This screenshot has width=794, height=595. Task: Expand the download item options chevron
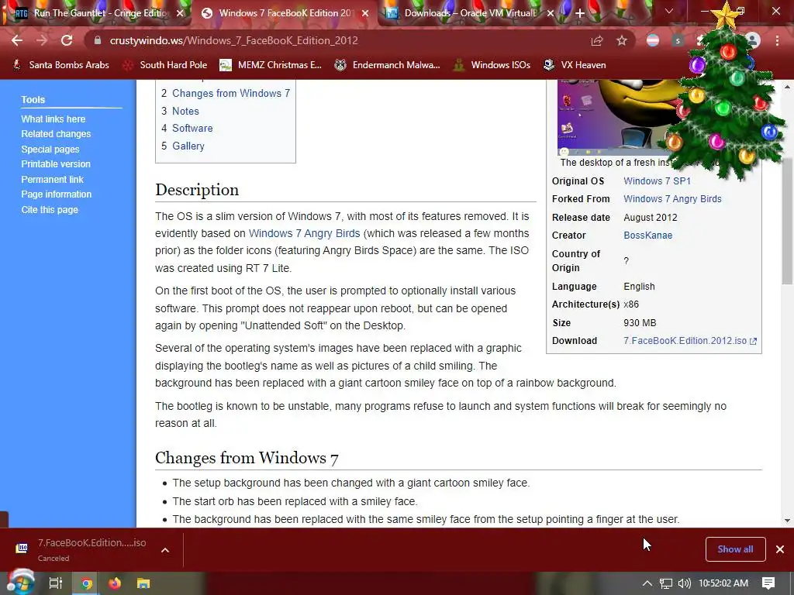tap(165, 550)
